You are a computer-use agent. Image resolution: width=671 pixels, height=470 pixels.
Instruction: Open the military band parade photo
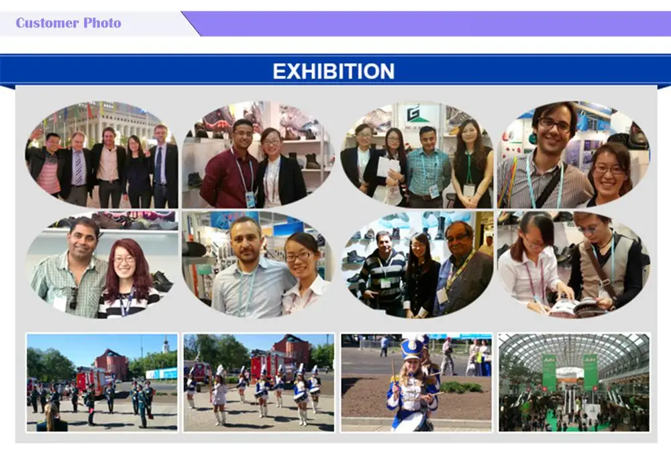pos(102,382)
